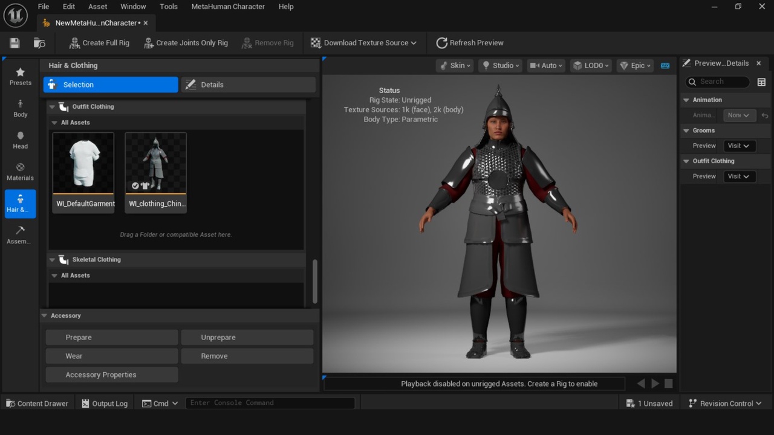Open the LOD0 dropdown

[591, 65]
